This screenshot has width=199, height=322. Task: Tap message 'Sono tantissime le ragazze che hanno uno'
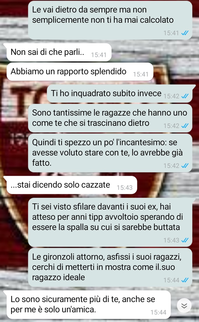[x=110, y=118]
